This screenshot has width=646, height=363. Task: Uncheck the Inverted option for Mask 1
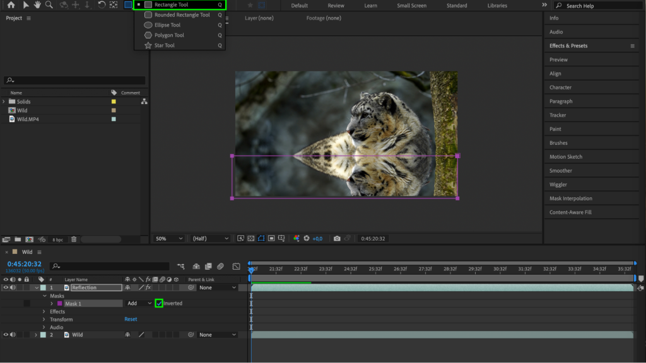click(x=159, y=303)
